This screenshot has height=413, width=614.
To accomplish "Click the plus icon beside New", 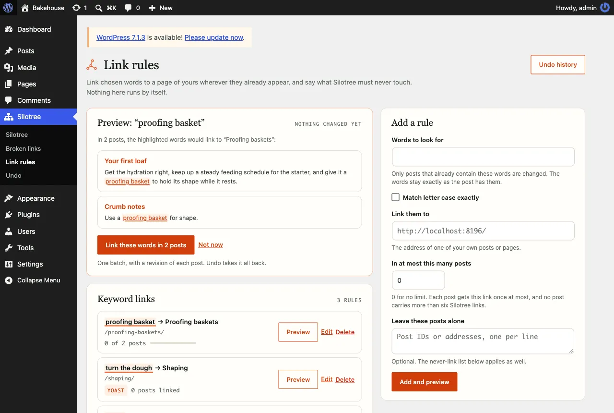I will click(x=152, y=8).
